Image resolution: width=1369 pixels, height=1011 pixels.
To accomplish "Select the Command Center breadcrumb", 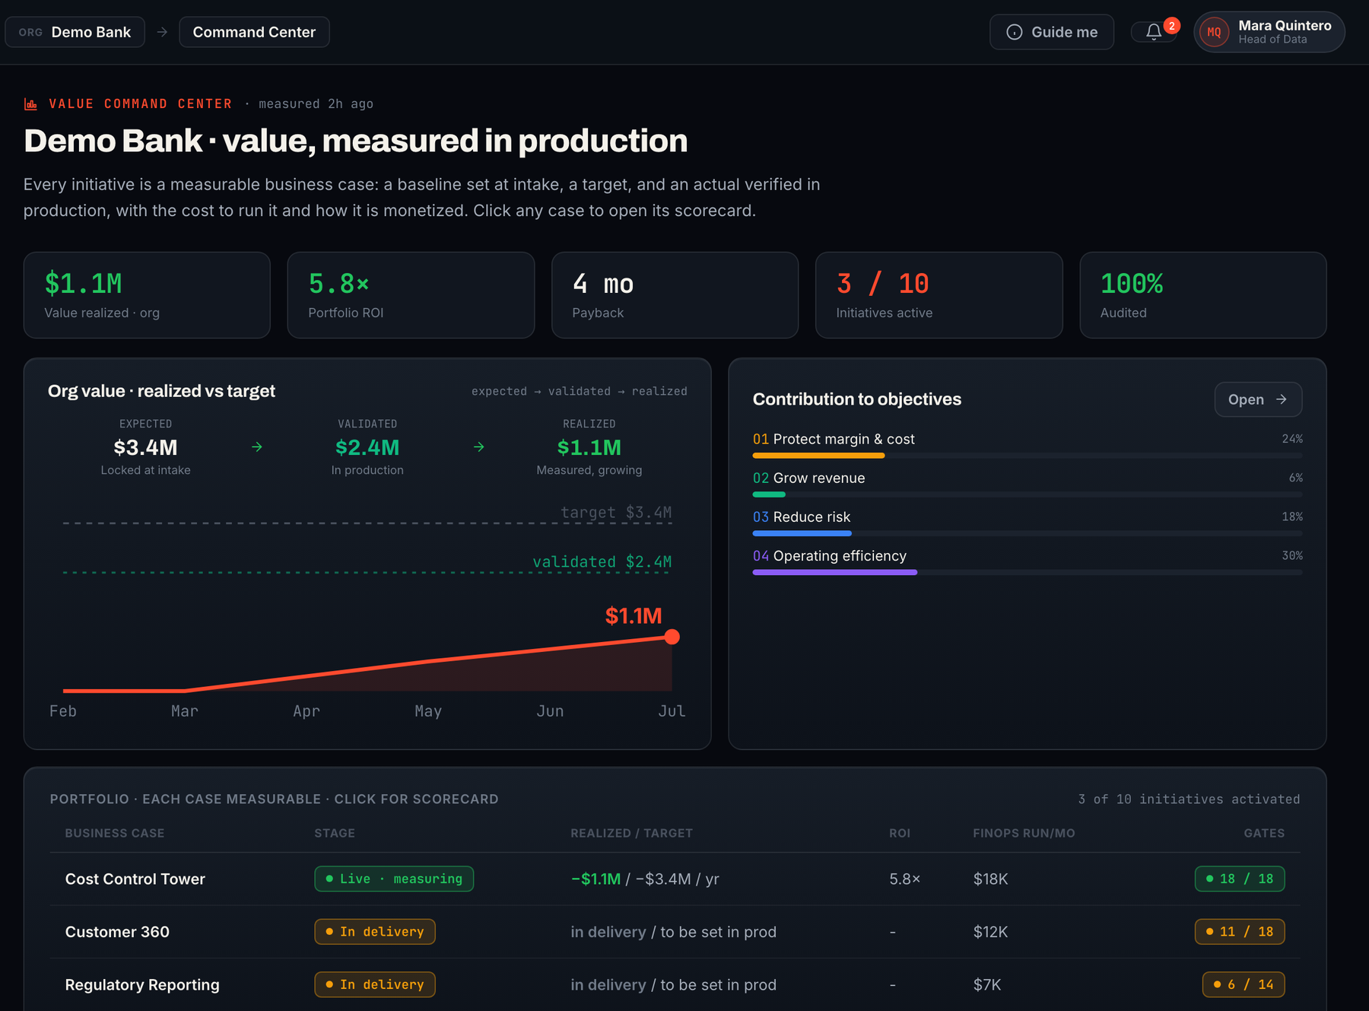I will tap(254, 32).
